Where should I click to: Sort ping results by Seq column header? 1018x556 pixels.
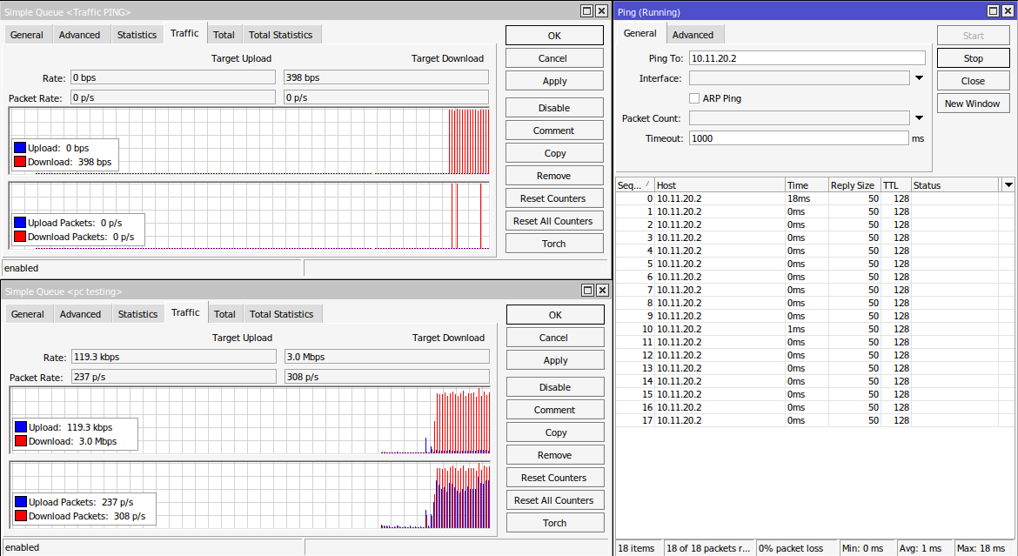pyautogui.click(x=634, y=185)
